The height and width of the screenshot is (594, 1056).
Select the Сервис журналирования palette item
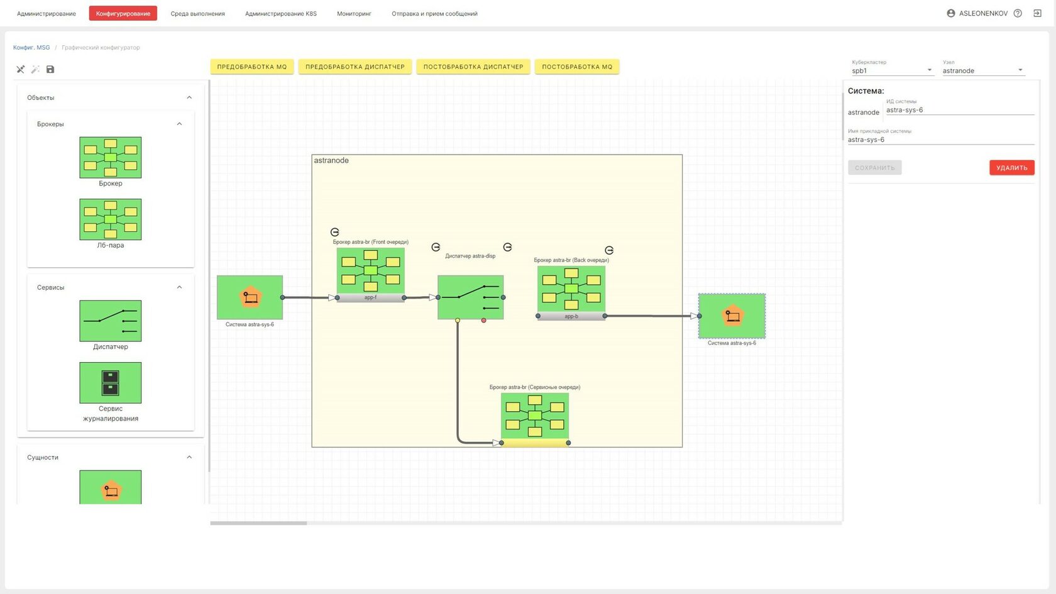click(111, 383)
